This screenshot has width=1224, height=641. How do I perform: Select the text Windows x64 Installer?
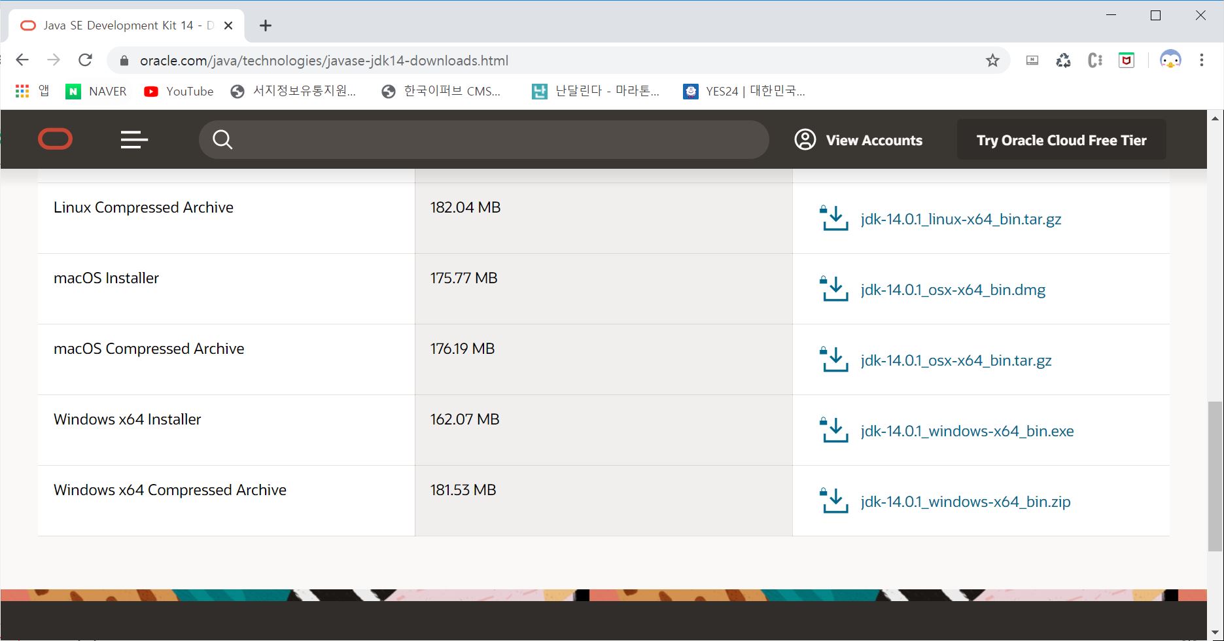[x=127, y=419]
